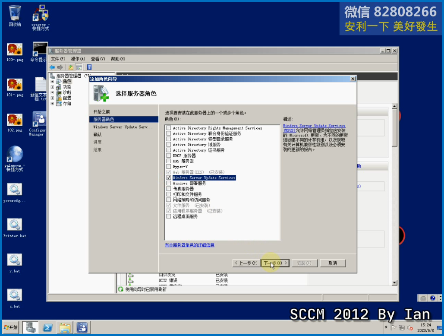Expand the 诊断 tree node

[52, 92]
